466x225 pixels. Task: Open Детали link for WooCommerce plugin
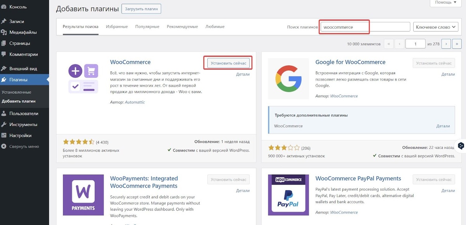[x=243, y=74]
